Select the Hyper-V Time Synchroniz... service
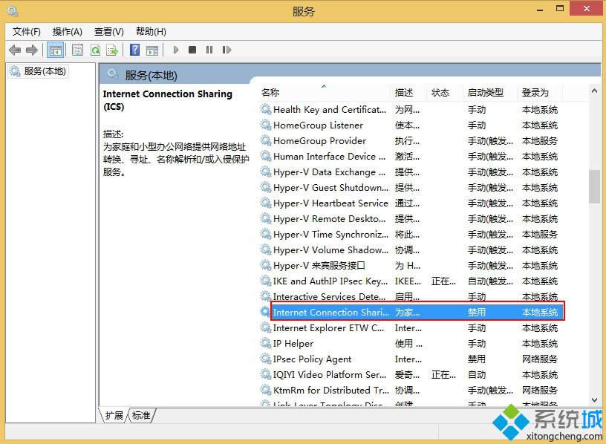The width and height of the screenshot is (606, 444). click(410, 234)
